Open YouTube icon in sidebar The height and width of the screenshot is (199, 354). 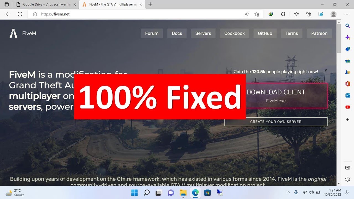point(348,107)
